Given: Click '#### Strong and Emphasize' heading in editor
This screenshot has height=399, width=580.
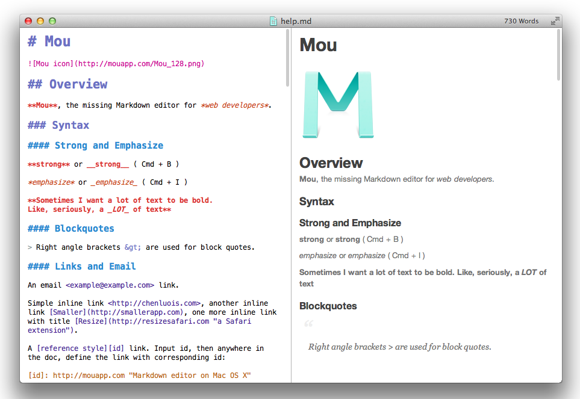Looking at the screenshot, I should coord(95,146).
